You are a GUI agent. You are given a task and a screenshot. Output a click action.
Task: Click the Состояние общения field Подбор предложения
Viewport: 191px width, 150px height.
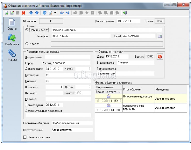72,123
